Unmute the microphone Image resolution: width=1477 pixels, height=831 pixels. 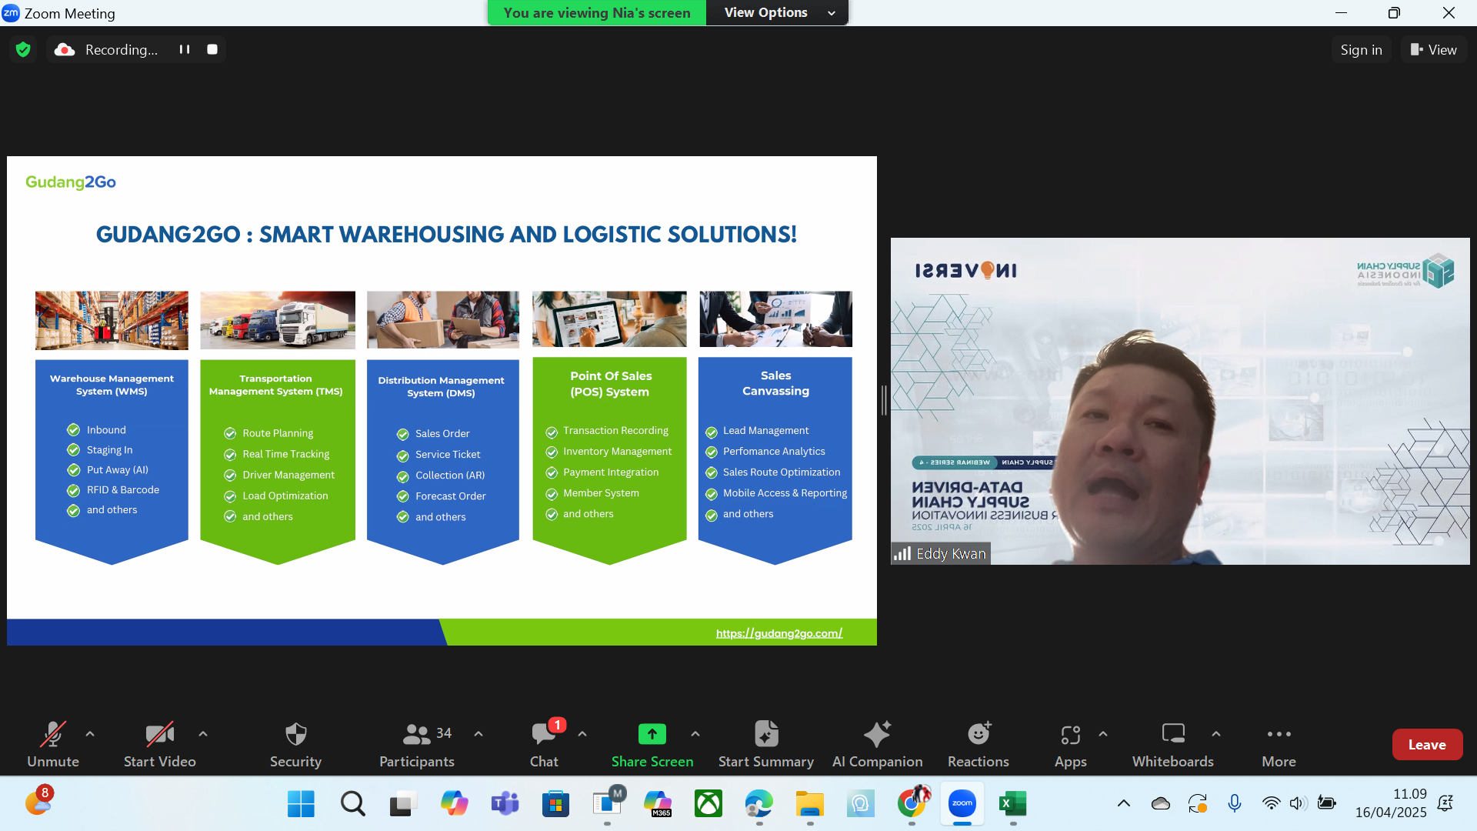pos(53,744)
